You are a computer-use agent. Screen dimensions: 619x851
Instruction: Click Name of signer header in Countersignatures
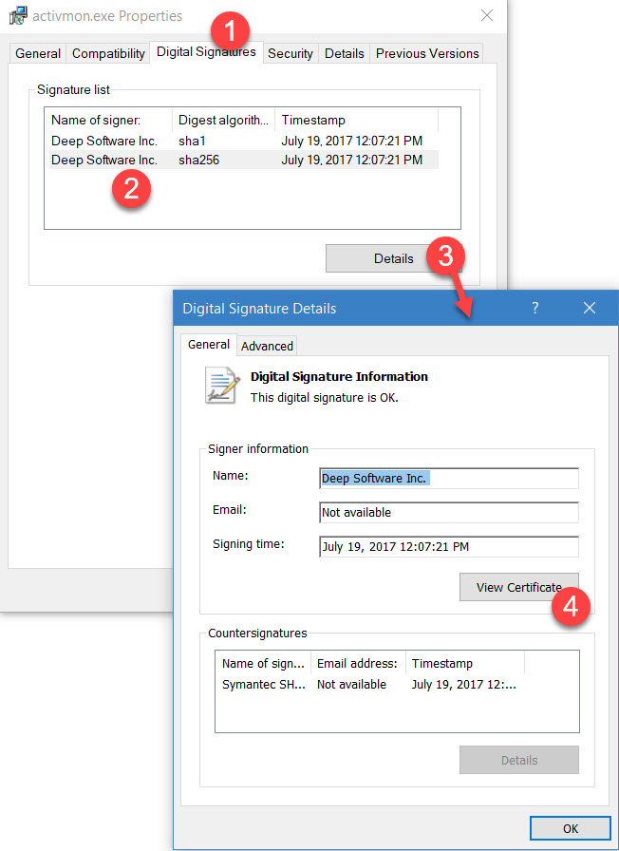click(263, 663)
